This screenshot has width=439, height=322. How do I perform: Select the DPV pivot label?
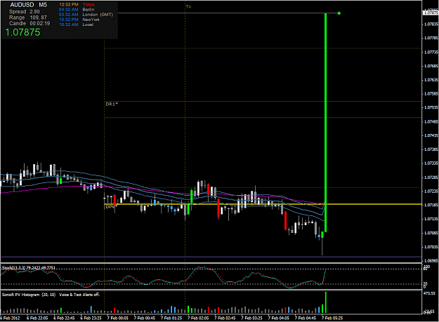[x=111, y=206]
